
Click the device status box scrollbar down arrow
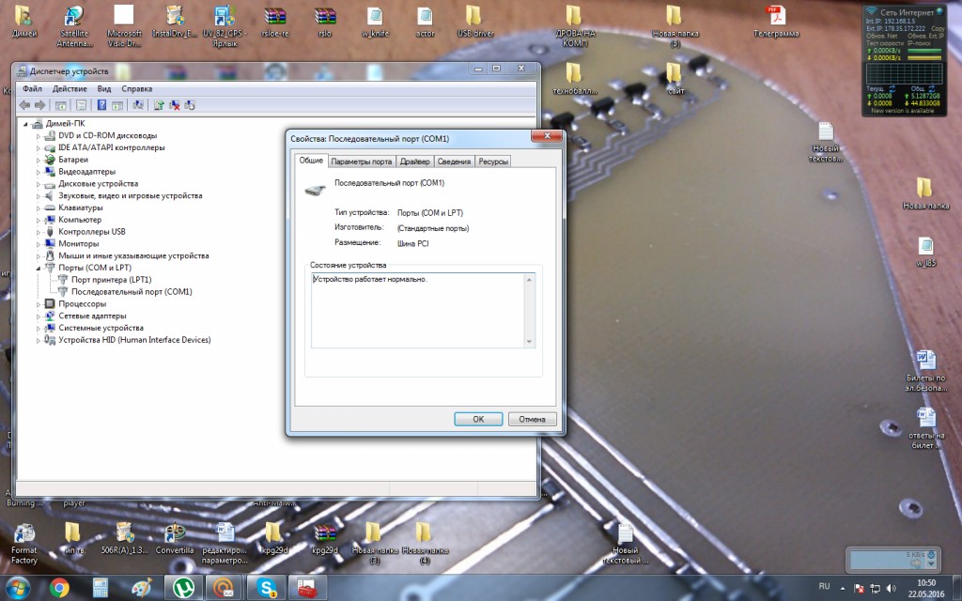click(530, 342)
